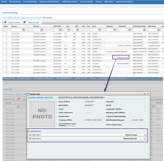Image resolution: width=164 pixels, height=161 pixels.
Task: Open the Shift Date column filter icon
Action: (60, 30)
